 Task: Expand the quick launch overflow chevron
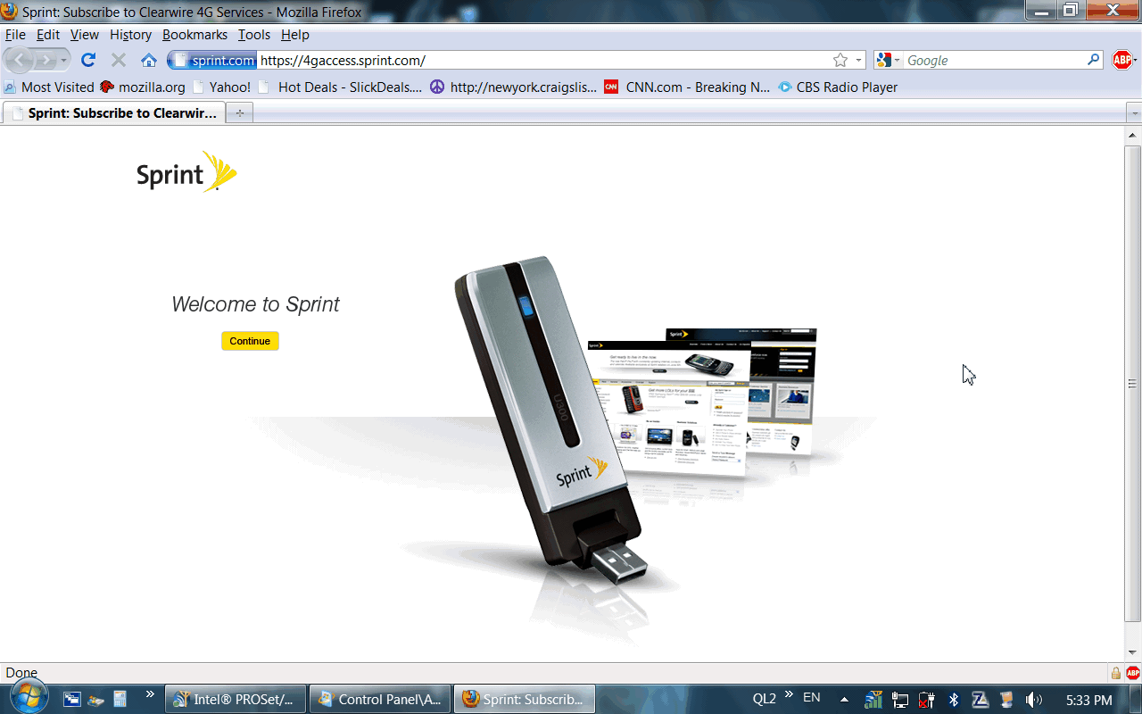pyautogui.click(x=150, y=693)
